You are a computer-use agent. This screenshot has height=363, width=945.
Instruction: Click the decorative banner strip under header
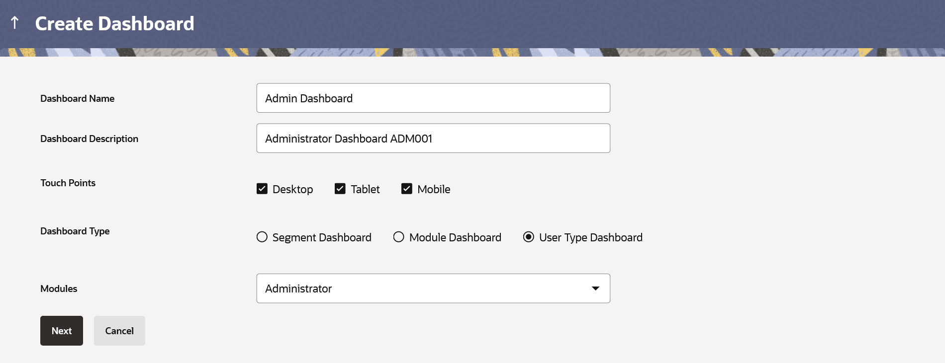click(x=472, y=52)
